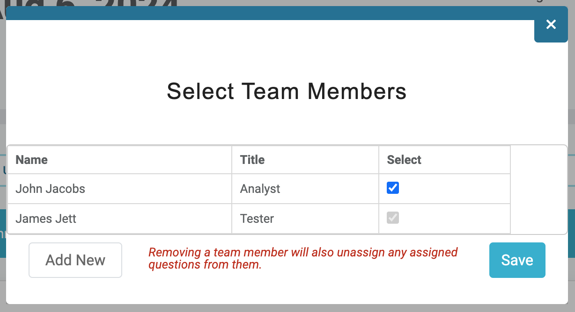575x312 pixels.
Task: Select the James Jett name cell
Action: pos(120,219)
